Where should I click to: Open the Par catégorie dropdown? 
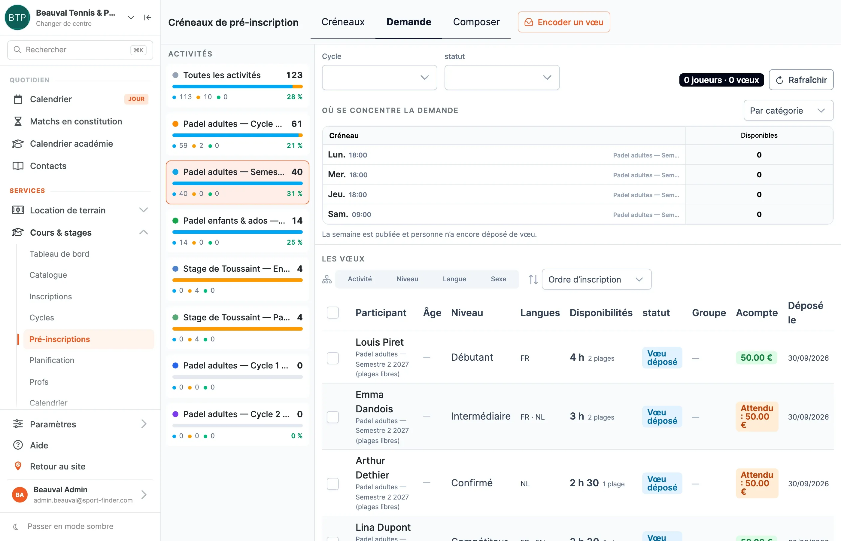[788, 111]
